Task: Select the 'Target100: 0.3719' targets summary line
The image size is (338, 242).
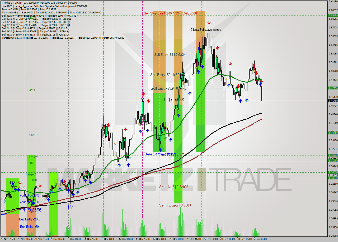Action: pos(63,38)
